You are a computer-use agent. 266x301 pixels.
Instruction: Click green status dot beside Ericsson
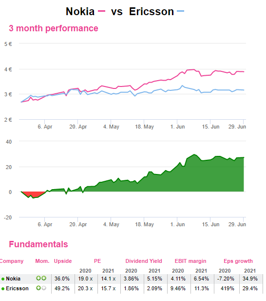3,289
